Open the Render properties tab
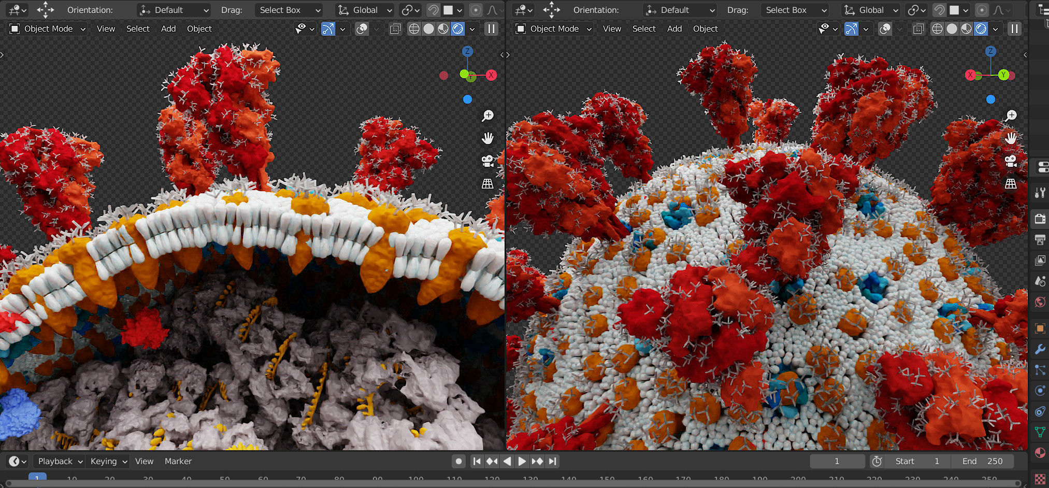 [1040, 219]
